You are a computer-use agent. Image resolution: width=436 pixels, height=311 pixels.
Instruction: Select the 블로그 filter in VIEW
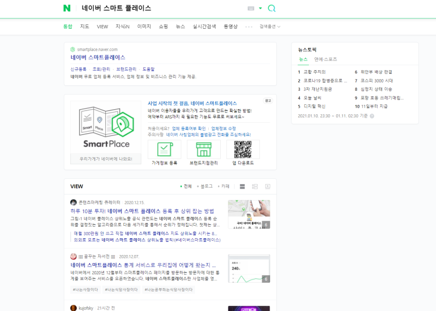[x=205, y=186]
